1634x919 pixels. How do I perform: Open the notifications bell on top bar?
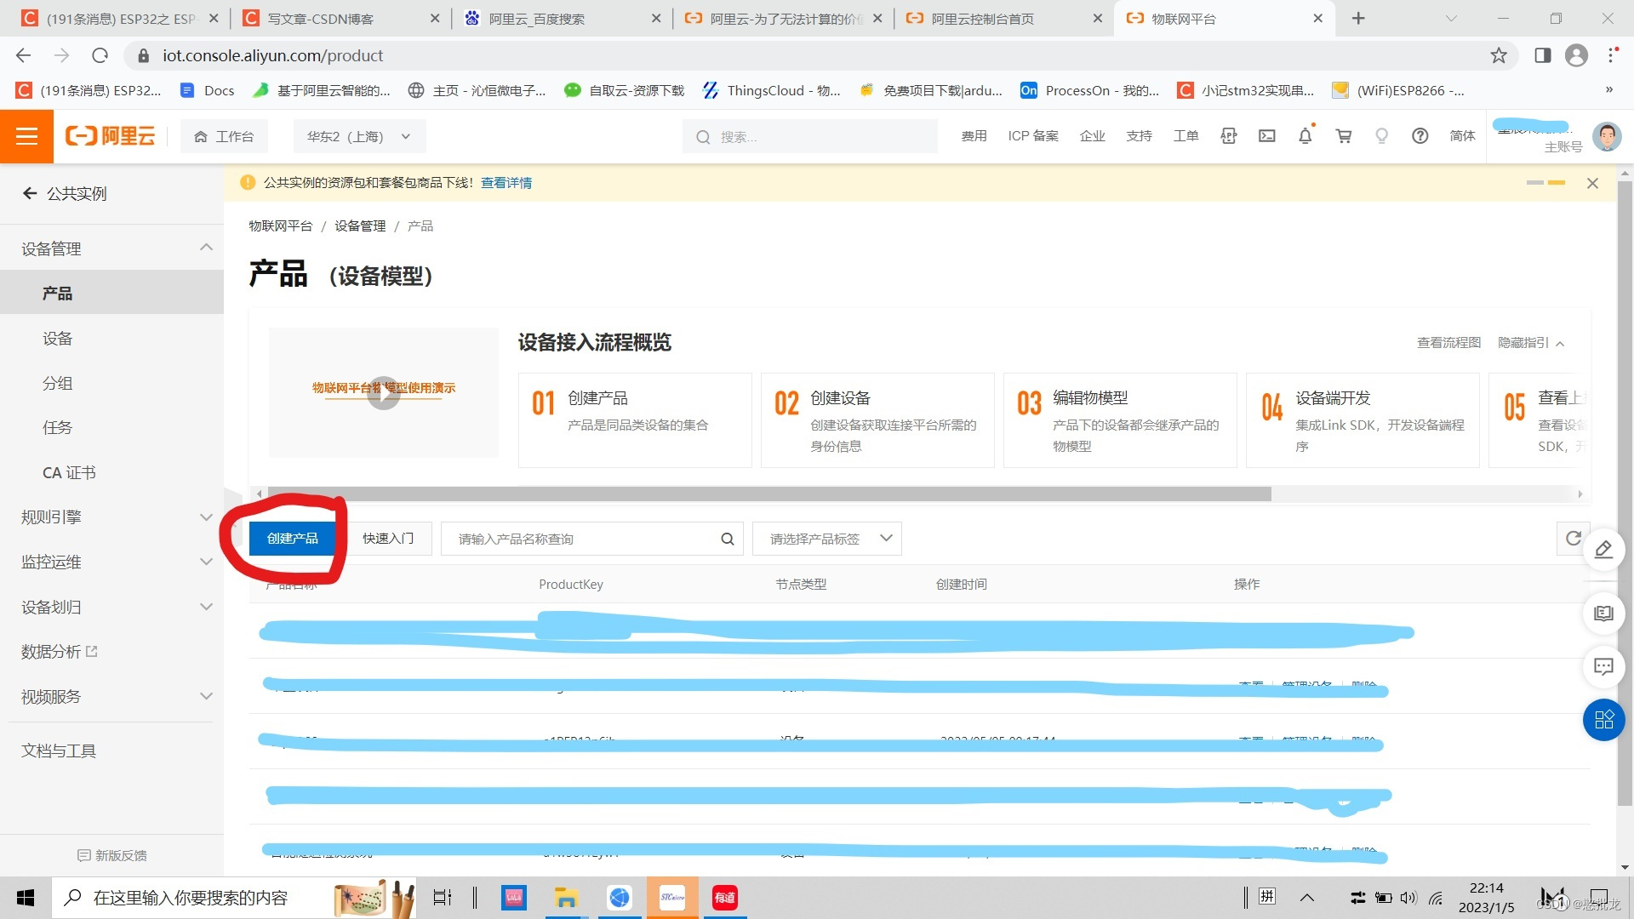click(x=1305, y=136)
